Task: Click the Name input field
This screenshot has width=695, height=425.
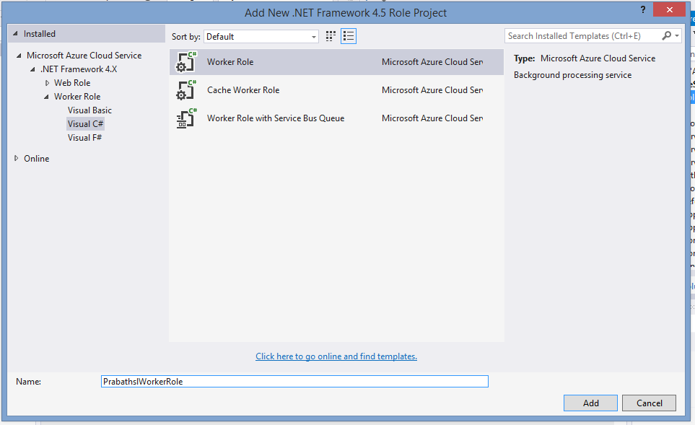Action: pos(294,382)
